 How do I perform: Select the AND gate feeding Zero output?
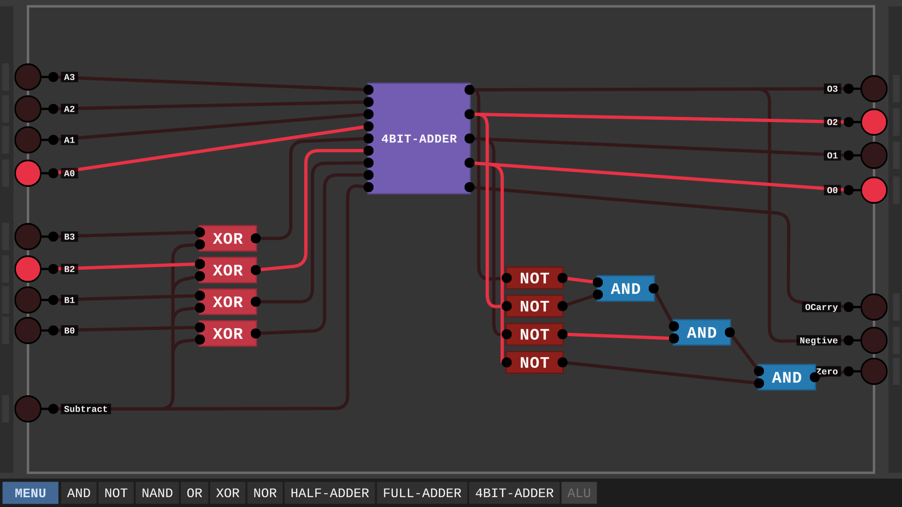(787, 377)
